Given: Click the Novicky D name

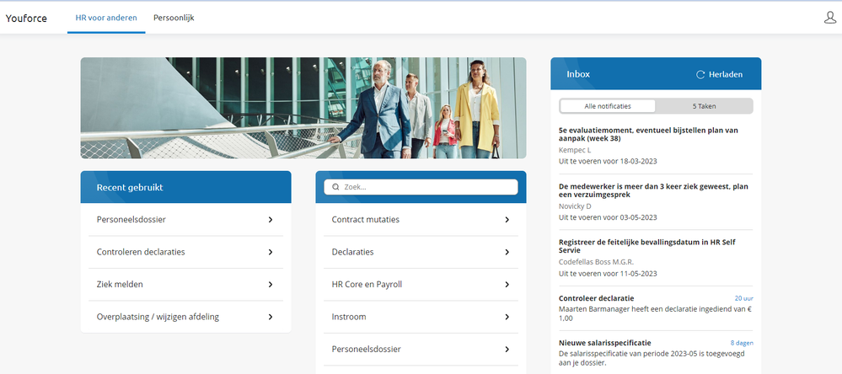Looking at the screenshot, I should pos(575,206).
